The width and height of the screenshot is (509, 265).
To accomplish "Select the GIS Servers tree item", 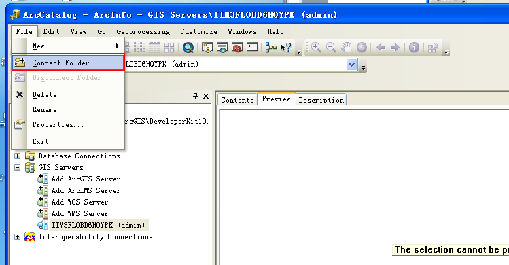I will click(60, 168).
